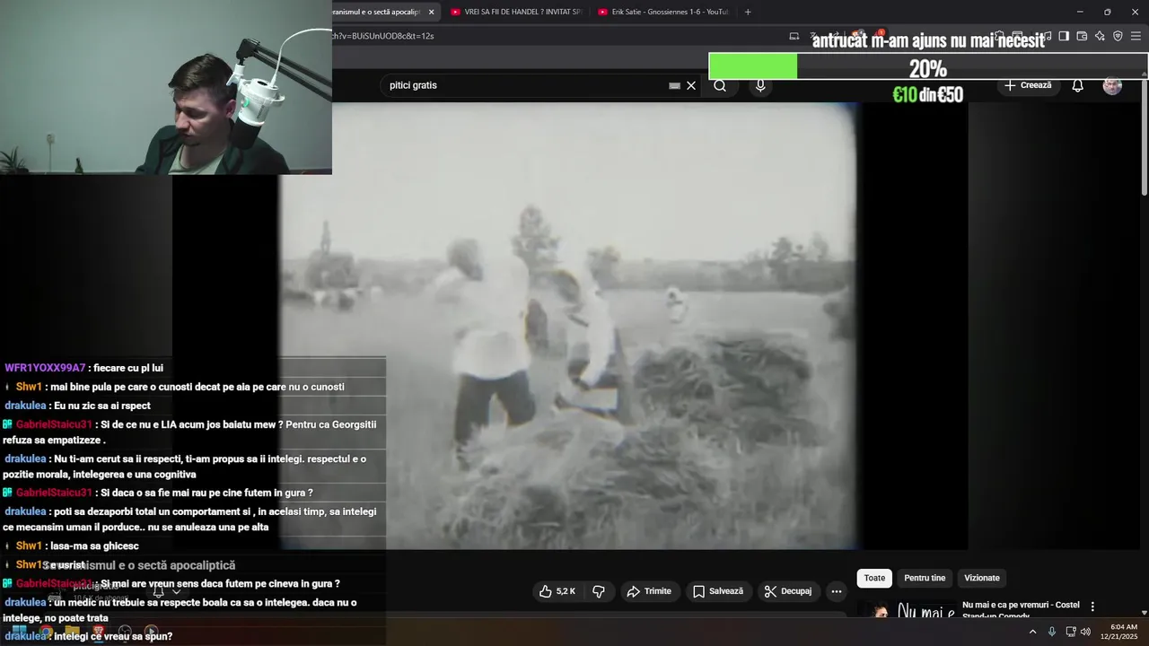The height and width of the screenshot is (646, 1149).
Task: Click the '€10 din €50' goal text
Action: tap(928, 94)
